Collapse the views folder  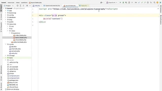(8, 31)
